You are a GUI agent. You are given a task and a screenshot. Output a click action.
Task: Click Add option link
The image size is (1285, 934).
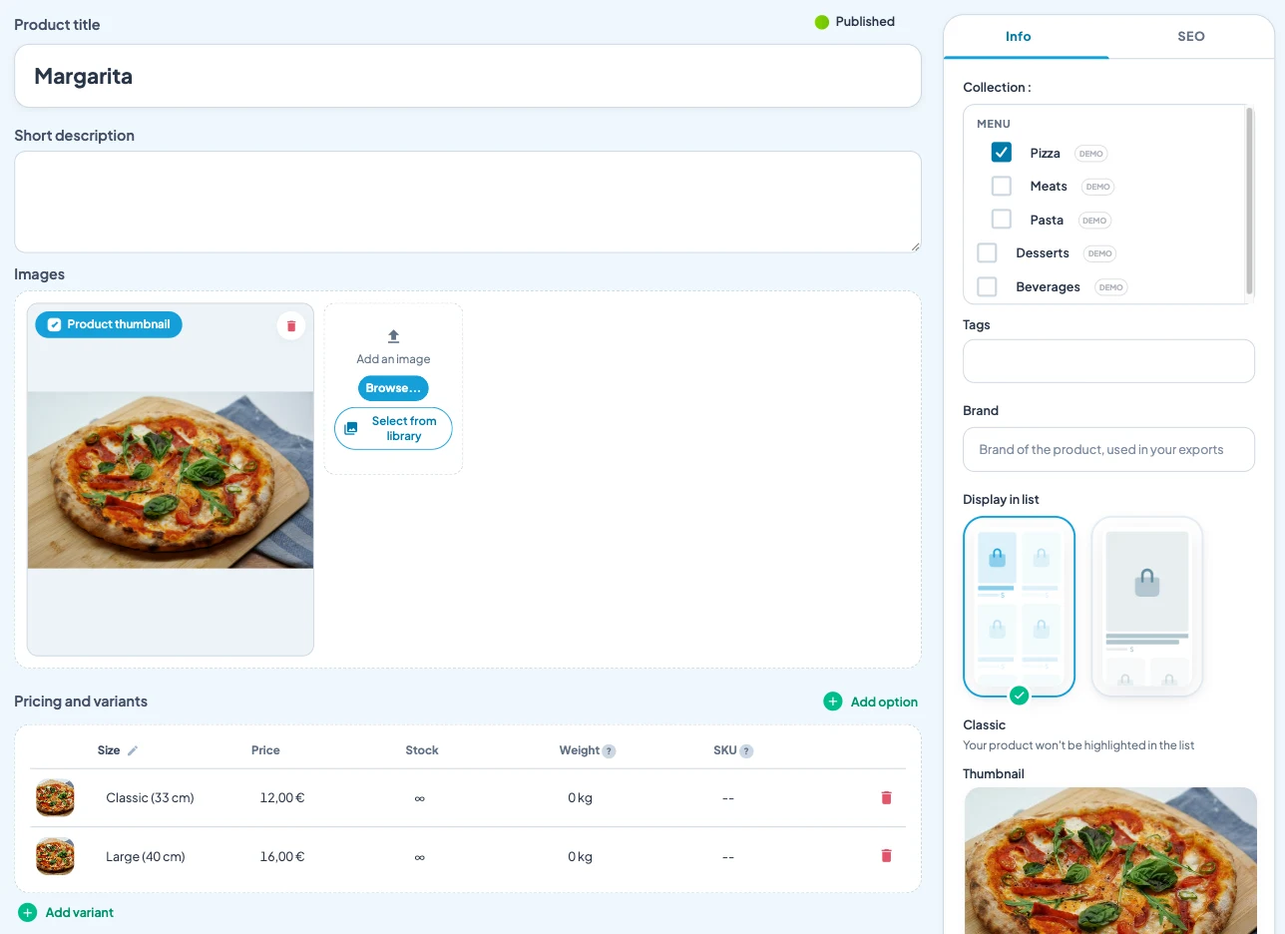[871, 701]
